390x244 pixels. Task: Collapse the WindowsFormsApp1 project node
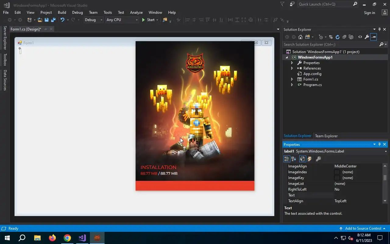[x=287, y=57]
